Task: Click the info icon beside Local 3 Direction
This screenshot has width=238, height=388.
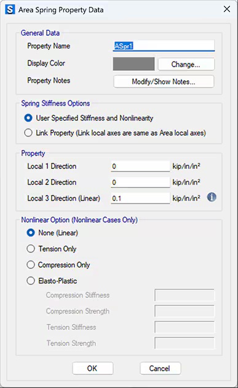Action: (212, 197)
